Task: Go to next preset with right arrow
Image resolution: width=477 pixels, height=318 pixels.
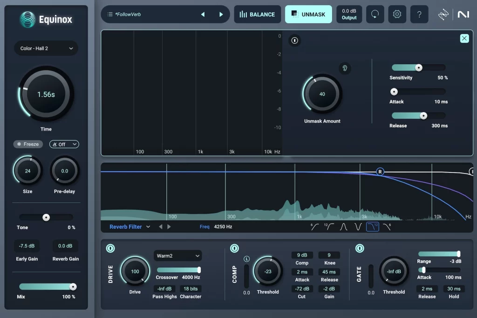Action: (x=221, y=14)
